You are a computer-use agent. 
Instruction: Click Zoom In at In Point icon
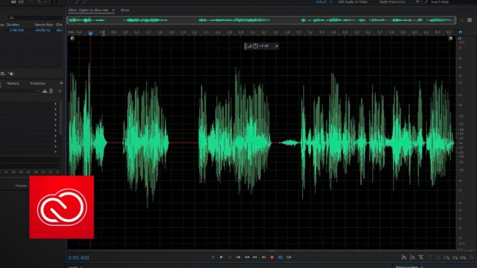point(446,258)
